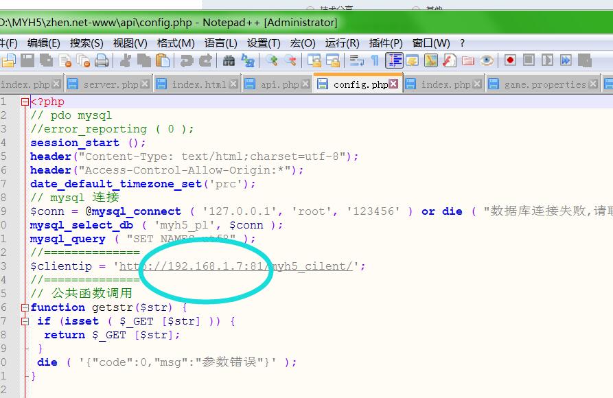
Task: Click the run macro multiple times icon
Action: [x=566, y=61]
